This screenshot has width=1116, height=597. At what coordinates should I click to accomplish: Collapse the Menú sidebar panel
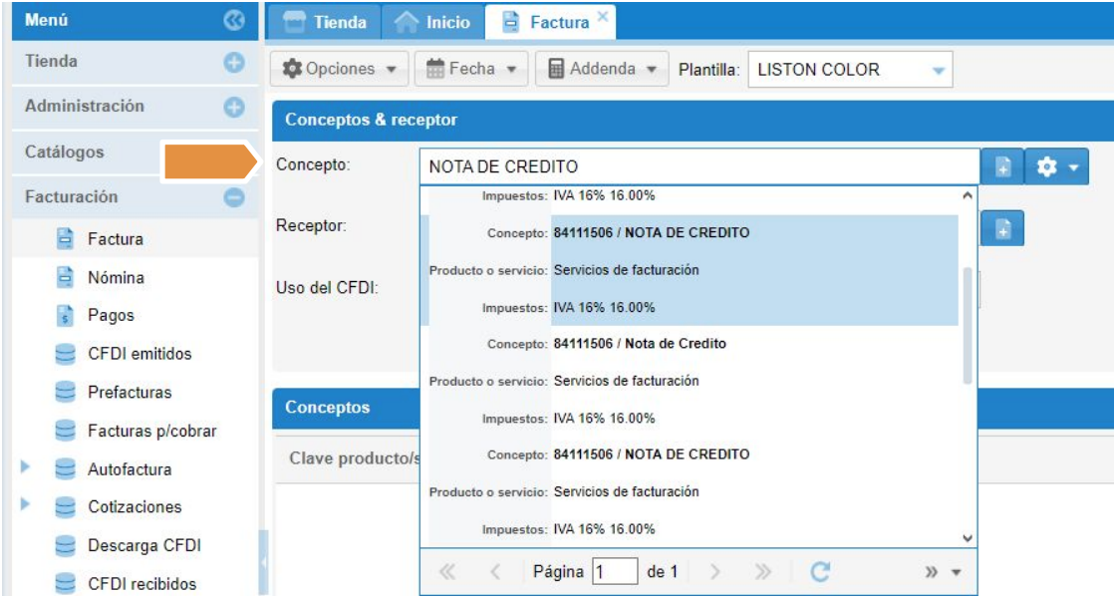click(x=234, y=20)
